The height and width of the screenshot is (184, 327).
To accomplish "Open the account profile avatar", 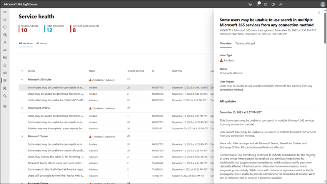I will (x=323, y=4).
